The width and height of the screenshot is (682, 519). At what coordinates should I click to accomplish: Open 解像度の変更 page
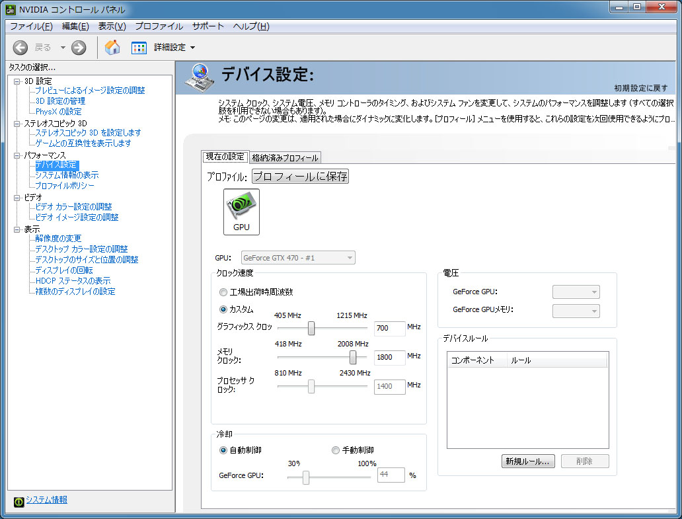tap(58, 239)
